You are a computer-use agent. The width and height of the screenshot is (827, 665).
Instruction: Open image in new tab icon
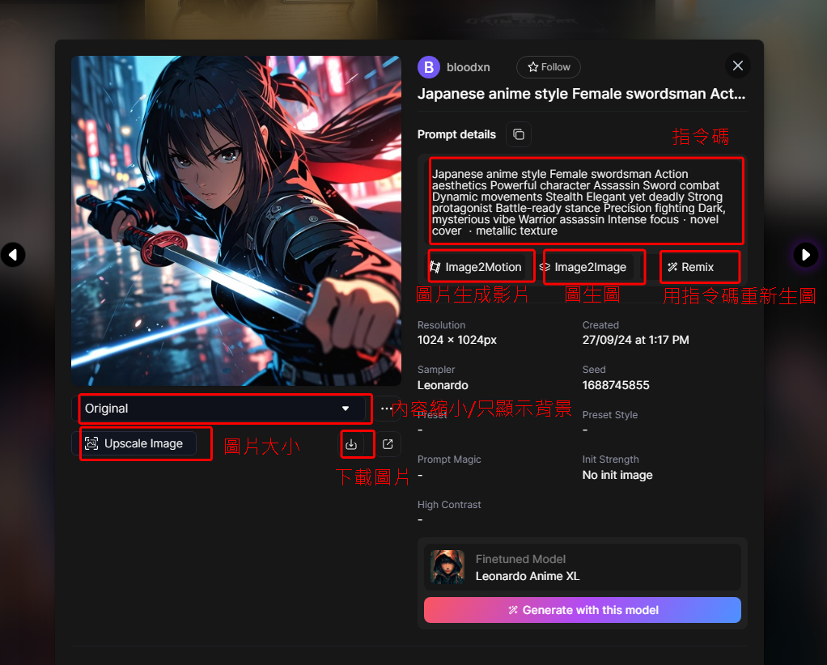[x=388, y=444]
